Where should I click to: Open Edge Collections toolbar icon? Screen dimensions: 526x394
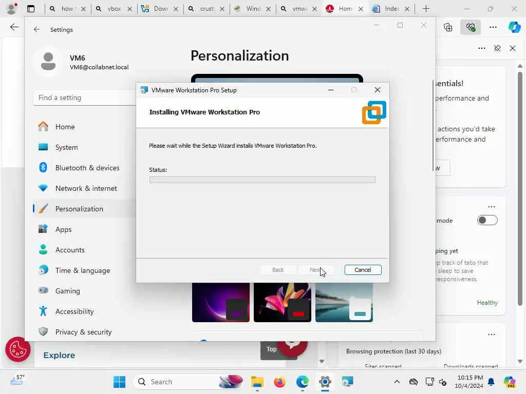[448, 27]
